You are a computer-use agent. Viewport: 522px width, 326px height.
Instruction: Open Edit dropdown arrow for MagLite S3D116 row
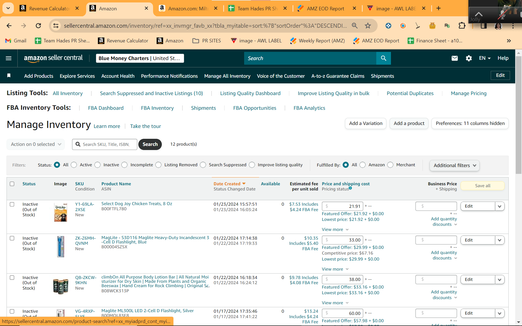(499, 240)
